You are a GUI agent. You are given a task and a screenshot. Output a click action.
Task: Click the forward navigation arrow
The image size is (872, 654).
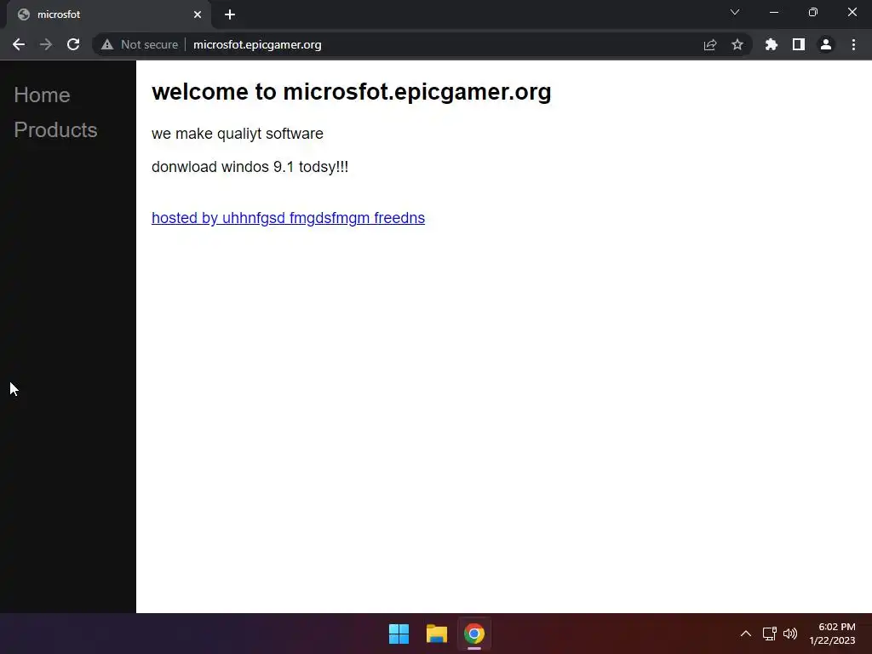click(x=46, y=44)
